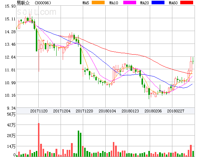
Task: Click the blue MA20 legend swatch
Action: (x=158, y=2)
